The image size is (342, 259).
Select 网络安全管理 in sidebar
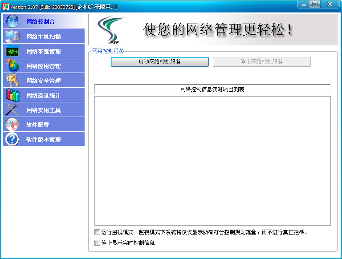43,81
